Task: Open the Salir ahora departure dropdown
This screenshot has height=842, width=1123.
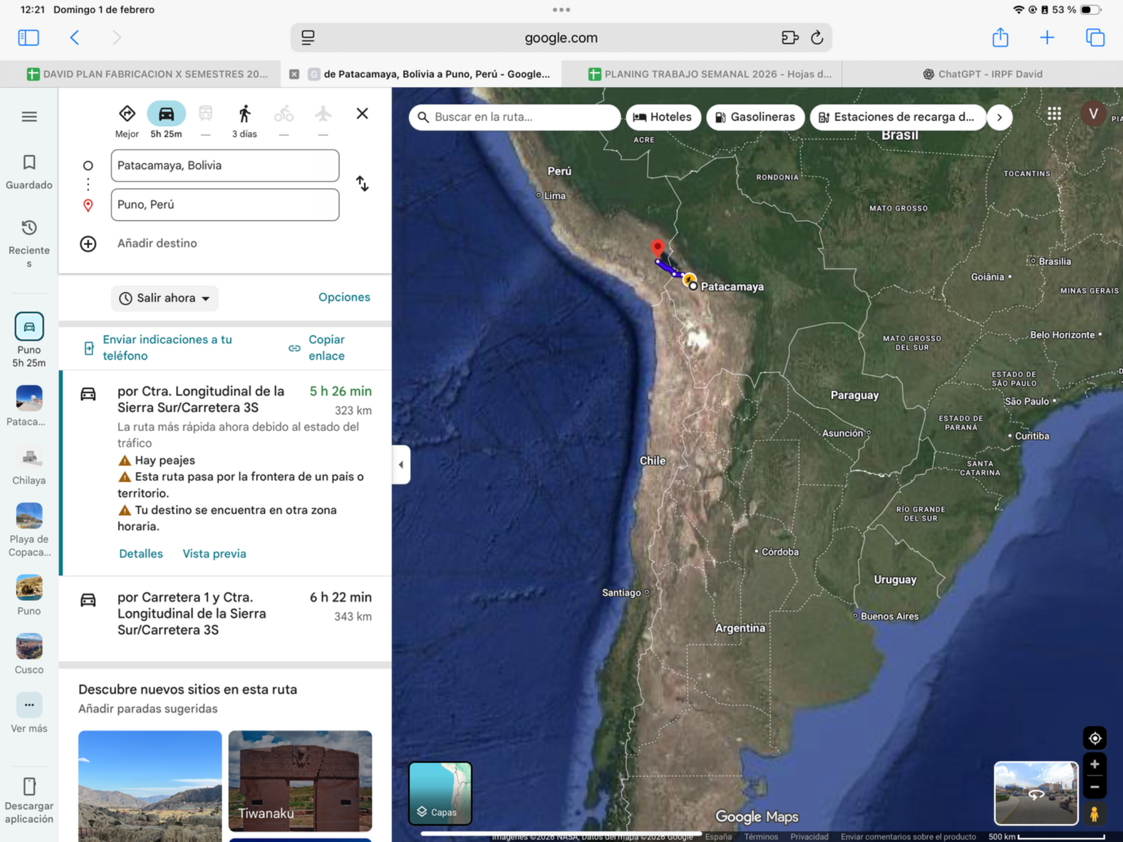Action: coord(165,298)
